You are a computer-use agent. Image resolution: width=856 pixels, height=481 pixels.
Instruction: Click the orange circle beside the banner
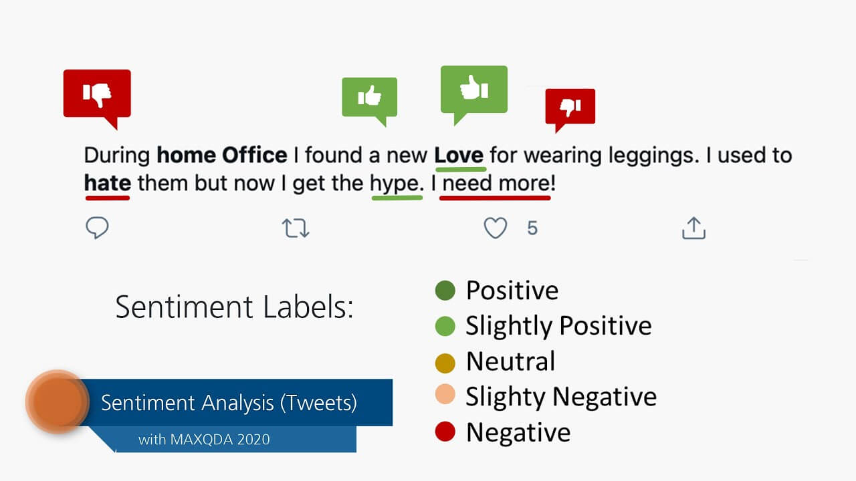click(x=58, y=402)
